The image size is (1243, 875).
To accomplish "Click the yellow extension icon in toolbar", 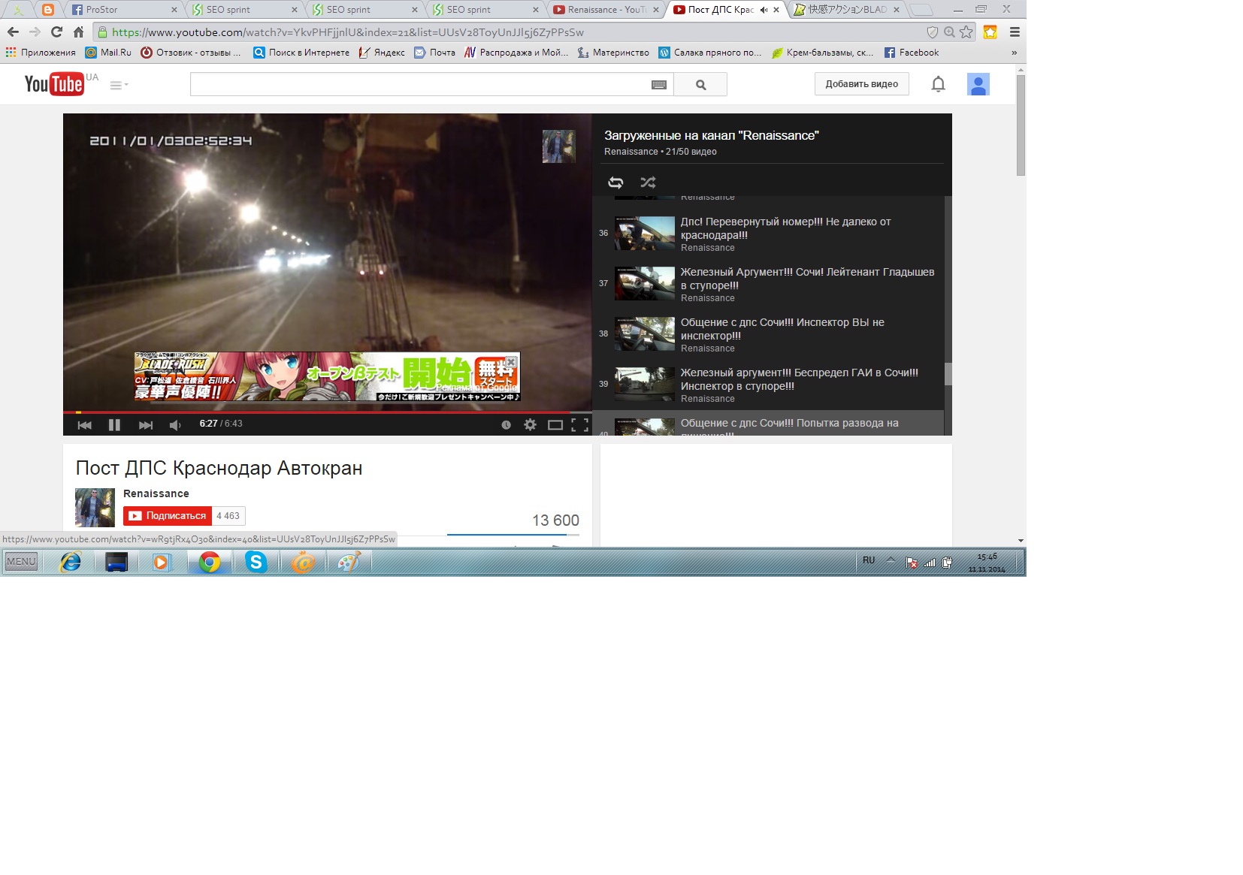I will click(x=990, y=32).
